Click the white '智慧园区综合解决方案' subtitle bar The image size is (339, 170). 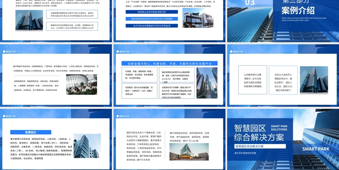(260, 146)
